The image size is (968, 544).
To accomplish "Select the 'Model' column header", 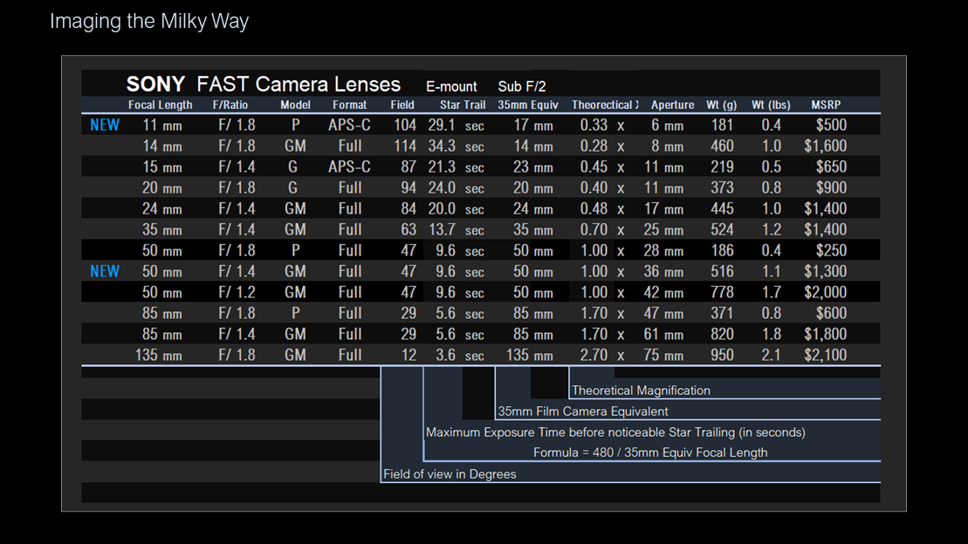I will (x=295, y=105).
